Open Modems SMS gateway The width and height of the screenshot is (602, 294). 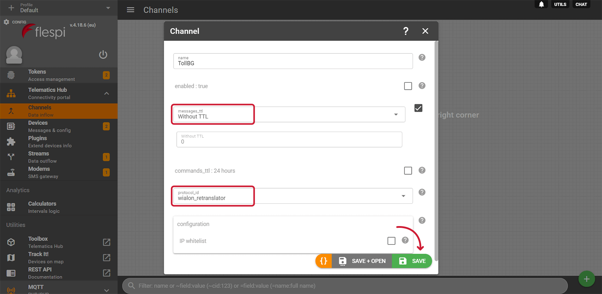pos(58,172)
